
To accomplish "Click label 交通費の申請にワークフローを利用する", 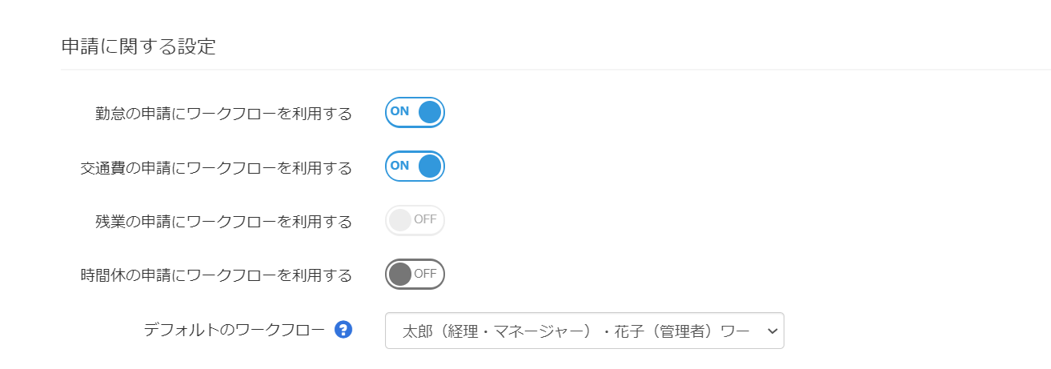I will point(216,168).
